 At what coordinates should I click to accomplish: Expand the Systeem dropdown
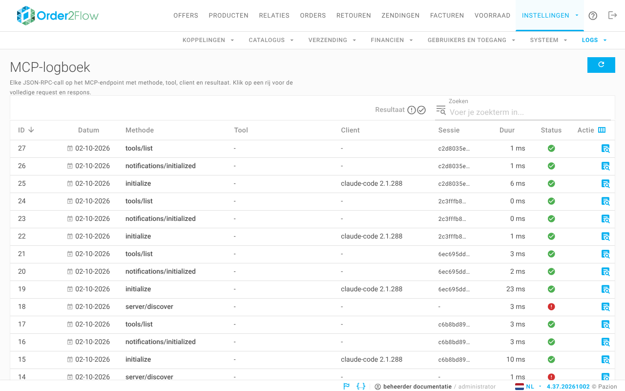click(x=549, y=40)
